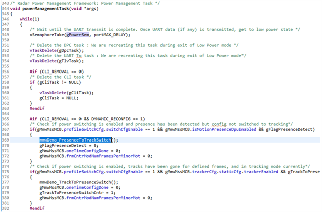Click frmCntrModNumFramesPerMinorMot on line 372
The width and height of the screenshot is (322, 212).
point(104,156)
